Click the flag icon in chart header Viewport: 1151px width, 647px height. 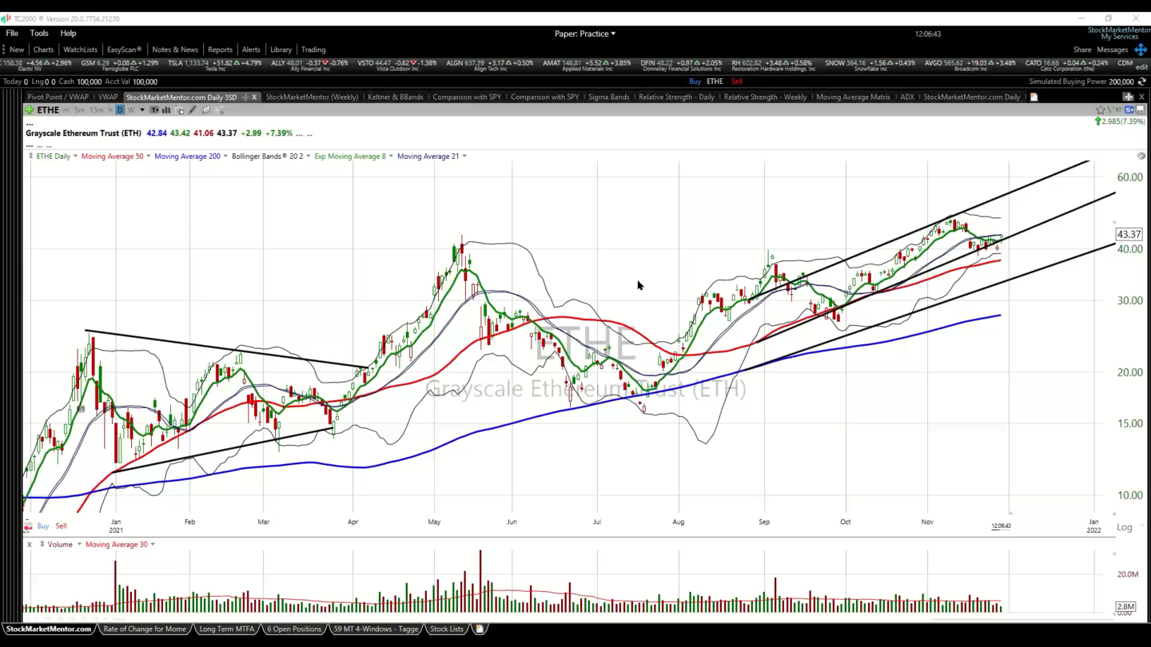tap(1111, 110)
